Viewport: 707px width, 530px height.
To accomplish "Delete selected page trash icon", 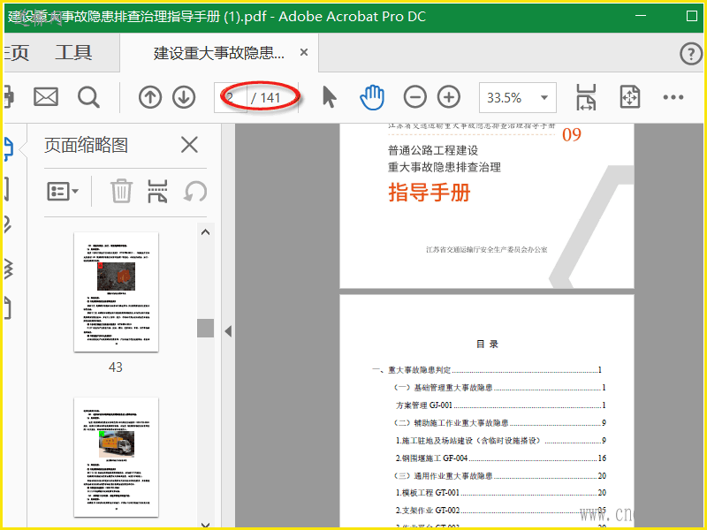I will click(x=121, y=191).
